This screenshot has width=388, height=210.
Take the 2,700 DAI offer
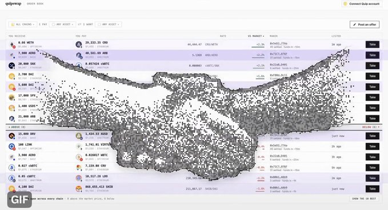pos(373,76)
